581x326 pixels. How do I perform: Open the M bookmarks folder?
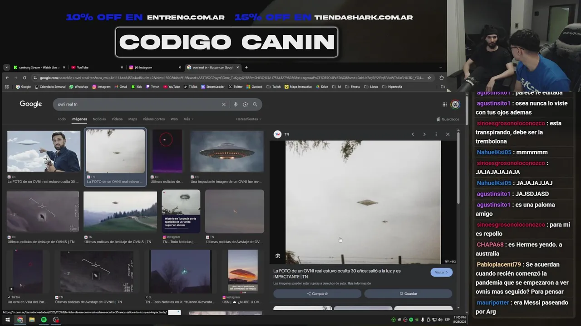click(x=336, y=86)
